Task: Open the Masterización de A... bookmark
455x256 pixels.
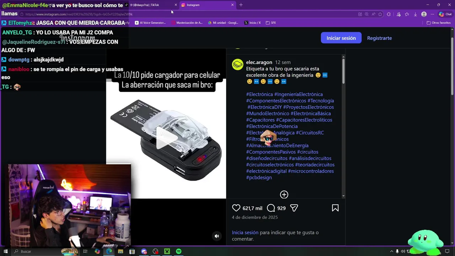Action: click(x=187, y=23)
